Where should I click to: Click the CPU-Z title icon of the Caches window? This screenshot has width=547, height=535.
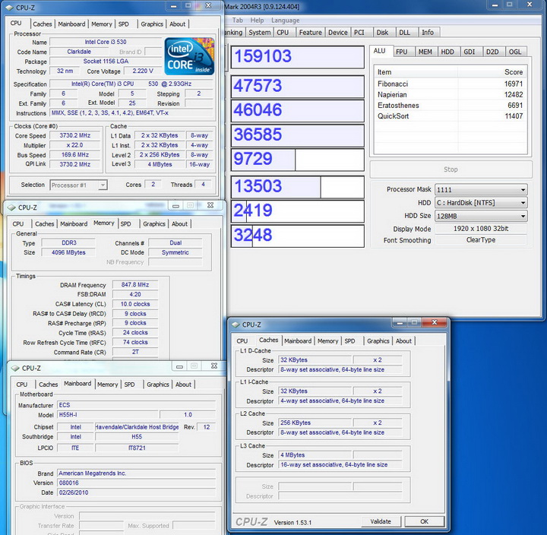pyautogui.click(x=236, y=324)
